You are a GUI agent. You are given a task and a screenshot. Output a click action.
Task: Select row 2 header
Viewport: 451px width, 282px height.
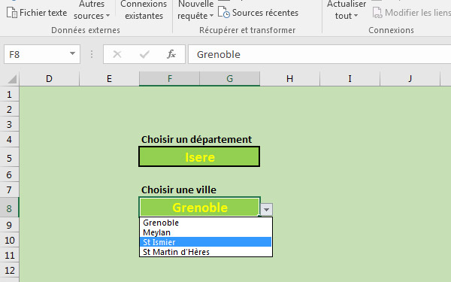(10, 109)
